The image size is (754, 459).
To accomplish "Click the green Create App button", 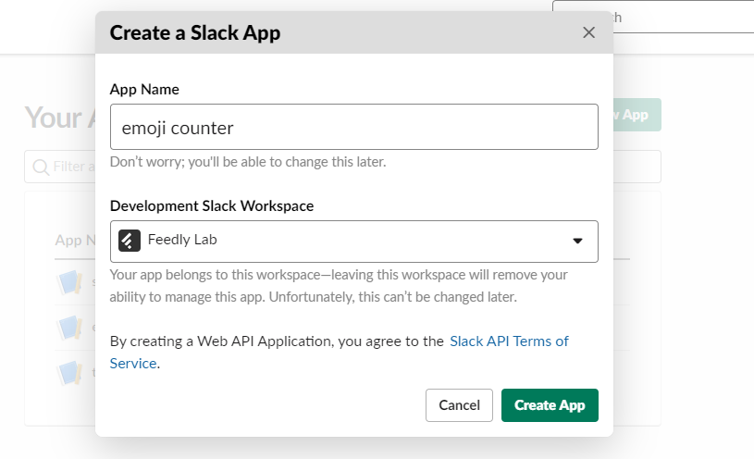I will point(550,405).
